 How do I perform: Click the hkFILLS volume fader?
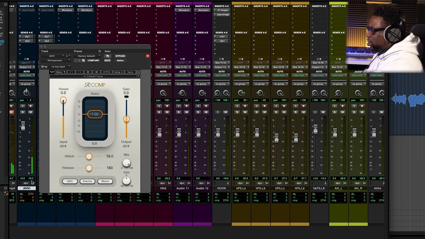315,129
